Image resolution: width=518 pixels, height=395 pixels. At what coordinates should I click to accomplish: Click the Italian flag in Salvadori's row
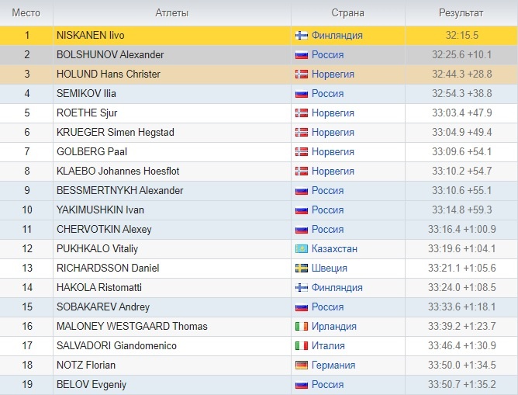pyautogui.click(x=302, y=346)
